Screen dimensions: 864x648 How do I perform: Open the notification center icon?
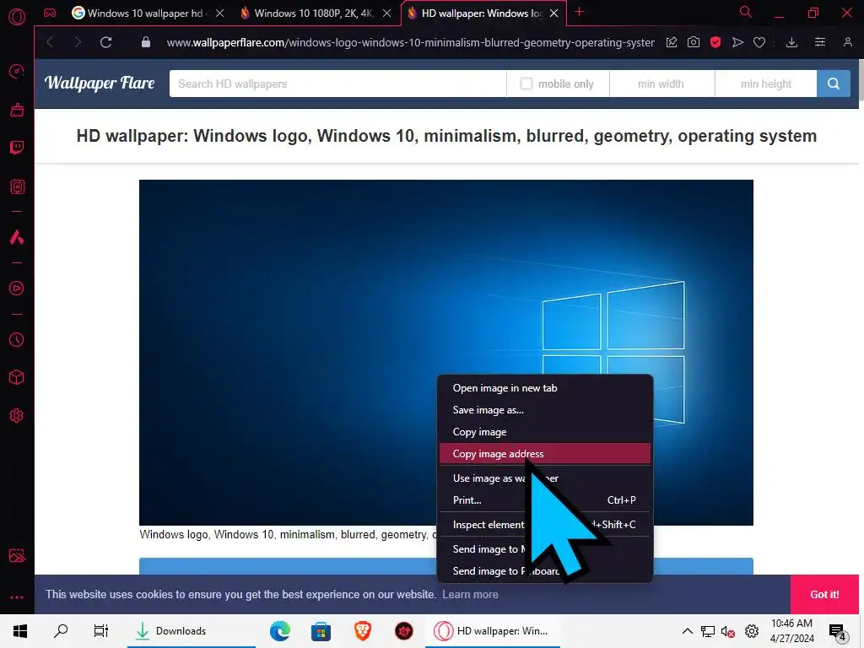click(838, 632)
